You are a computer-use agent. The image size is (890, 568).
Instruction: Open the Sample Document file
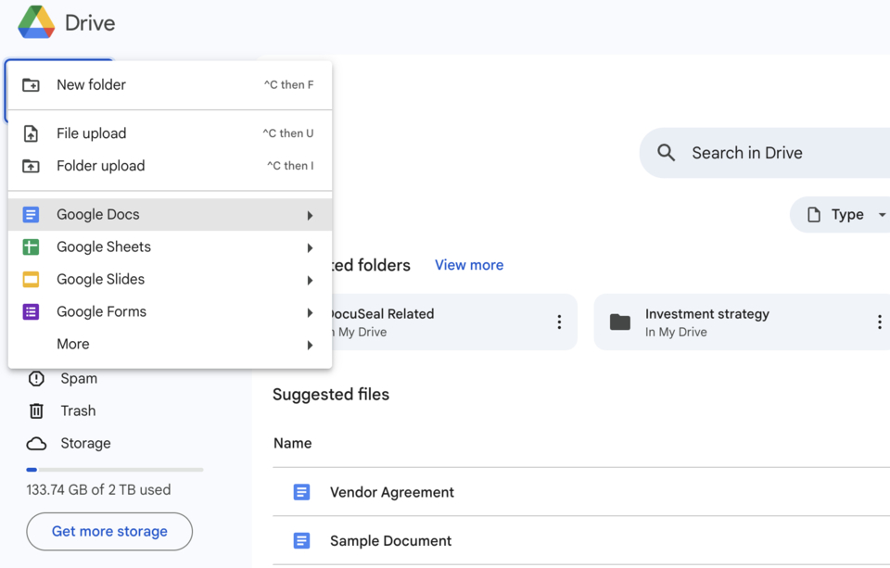581,541
